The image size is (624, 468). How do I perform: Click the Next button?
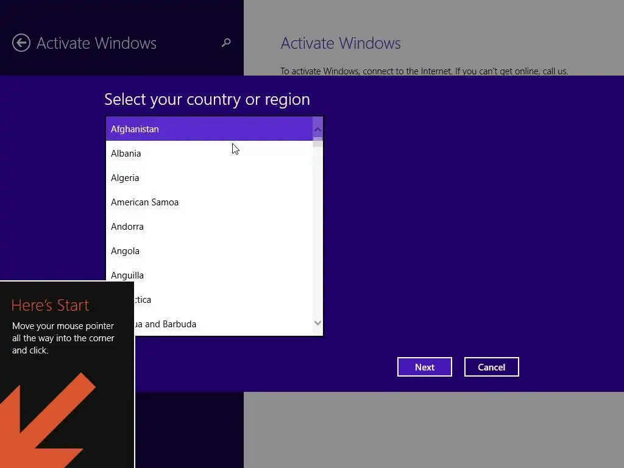click(x=425, y=367)
